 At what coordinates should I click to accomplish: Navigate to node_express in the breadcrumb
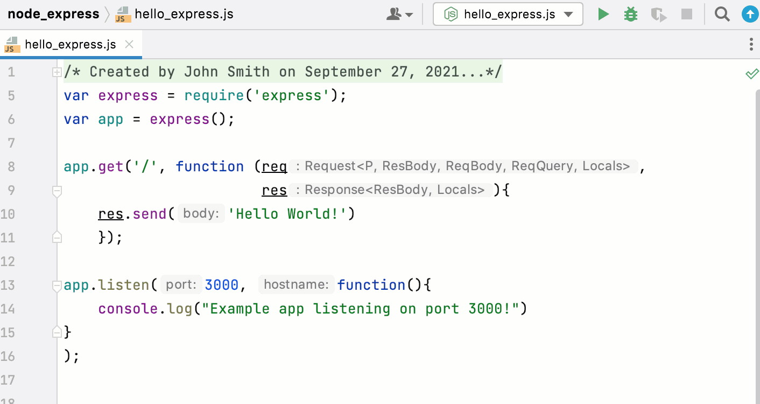53,14
